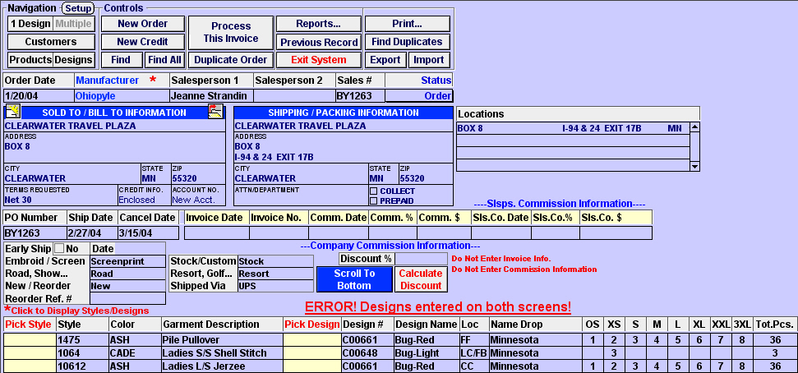
Task: Click the LC/FB location cell
Action: coord(474,352)
